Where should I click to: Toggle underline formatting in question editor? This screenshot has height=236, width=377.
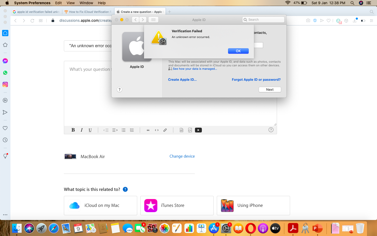(90, 130)
